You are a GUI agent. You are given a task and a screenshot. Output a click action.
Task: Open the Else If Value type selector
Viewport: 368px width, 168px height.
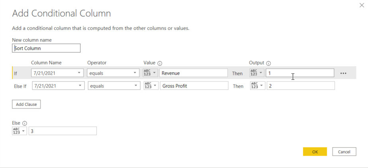click(151, 86)
